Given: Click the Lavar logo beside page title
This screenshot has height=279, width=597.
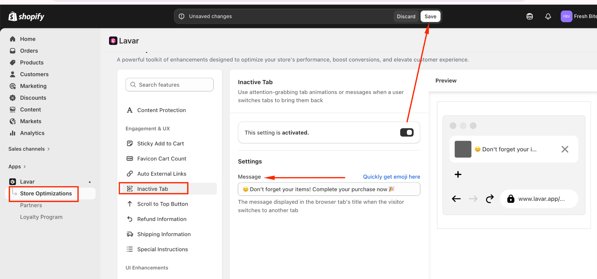Looking at the screenshot, I should click(113, 41).
